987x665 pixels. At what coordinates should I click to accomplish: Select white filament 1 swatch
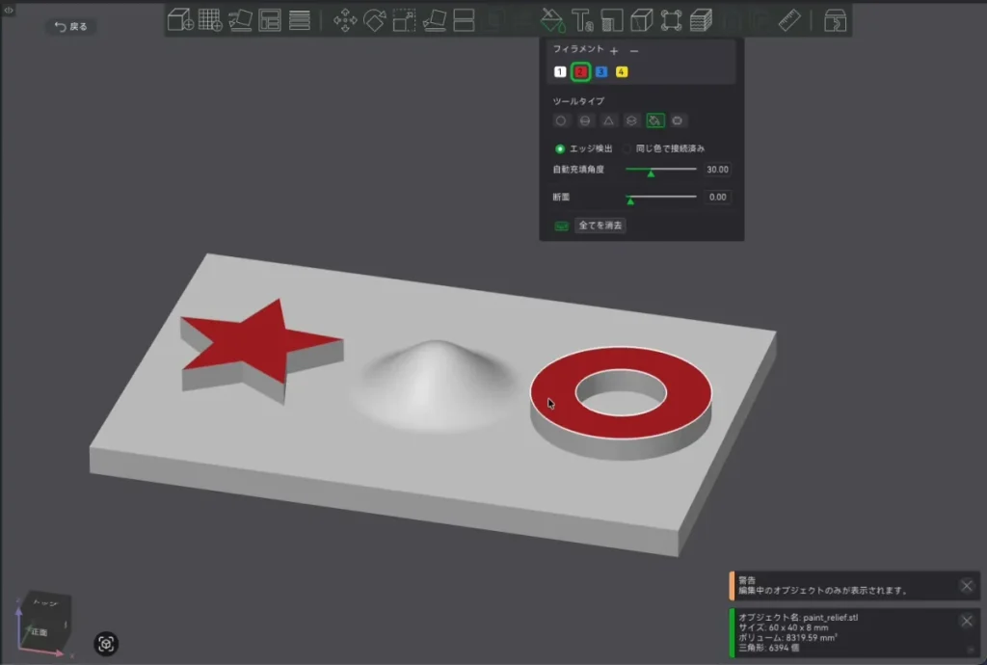coord(560,71)
